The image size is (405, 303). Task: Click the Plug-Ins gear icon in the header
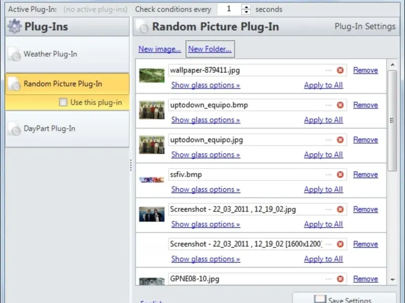point(15,26)
